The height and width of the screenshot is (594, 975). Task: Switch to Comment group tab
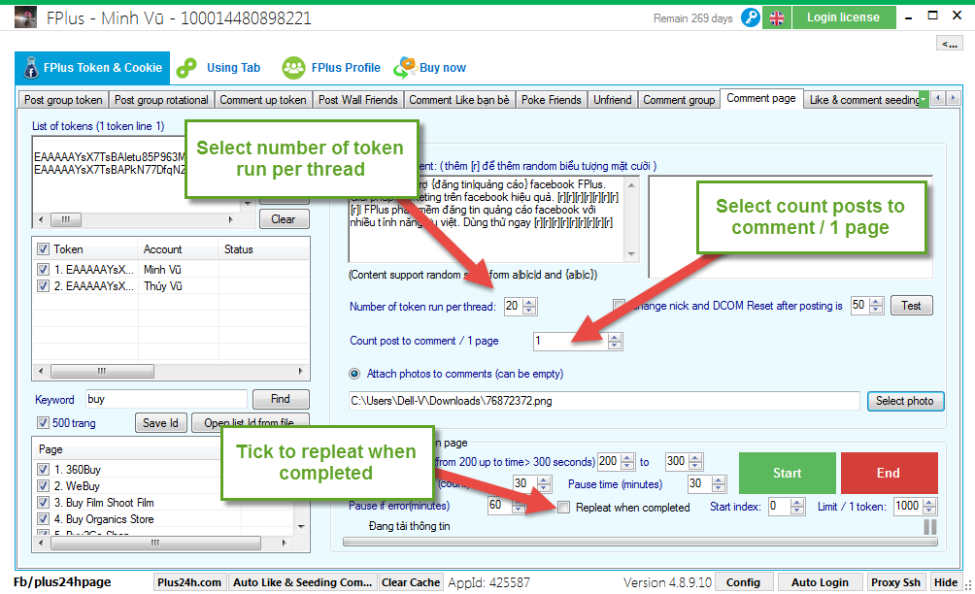(679, 100)
